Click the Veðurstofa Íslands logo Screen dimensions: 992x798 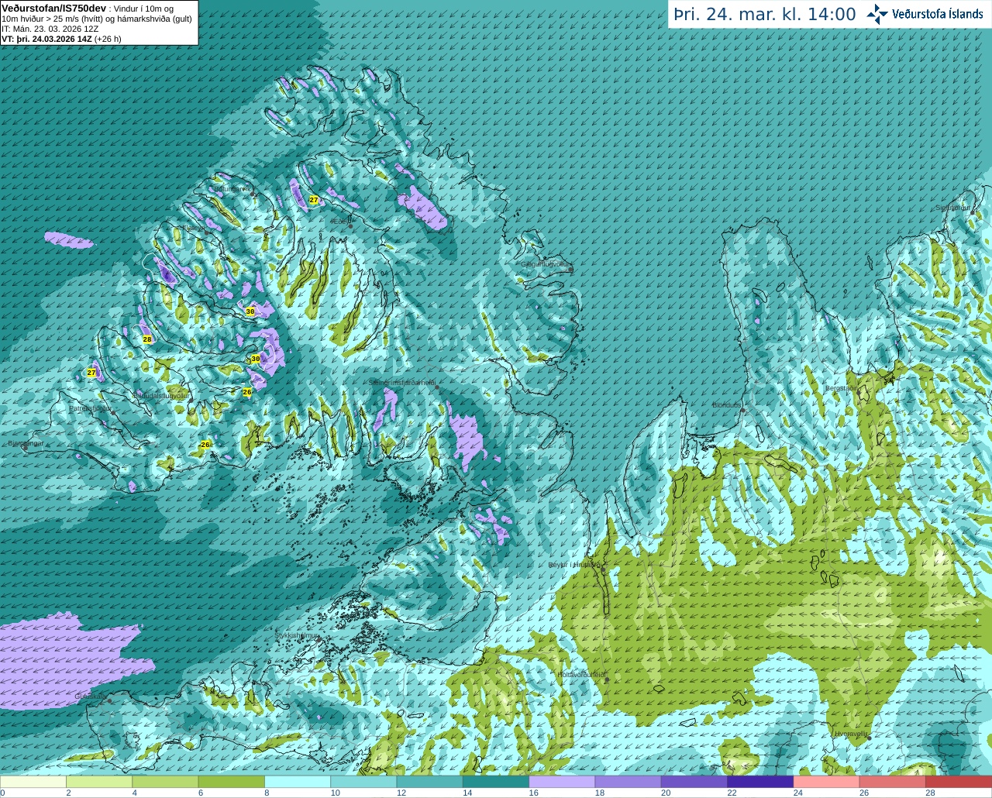coord(925,14)
